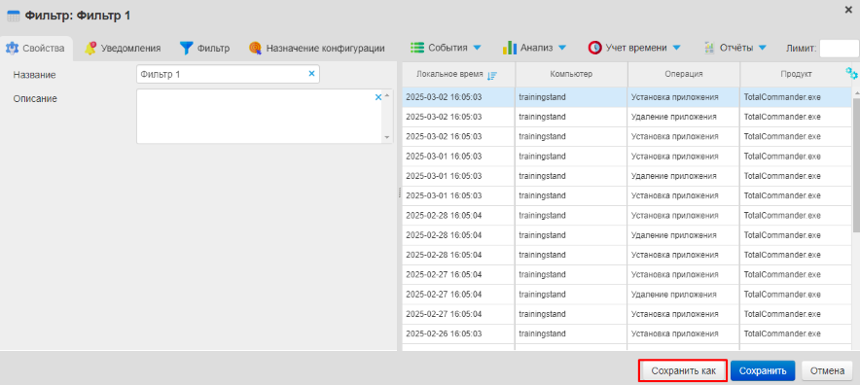
Task: Switch to the Свойства tab
Action: click(x=36, y=49)
